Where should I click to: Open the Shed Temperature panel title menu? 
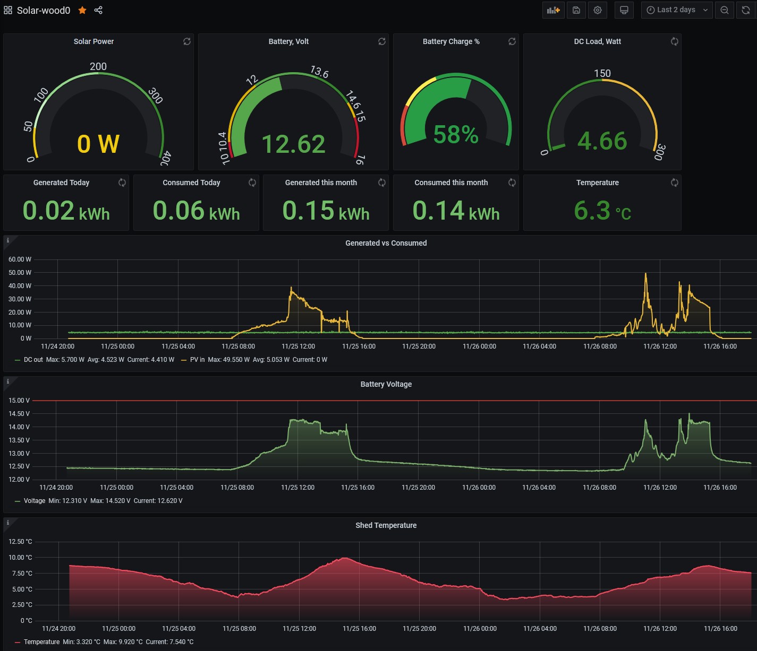click(386, 525)
